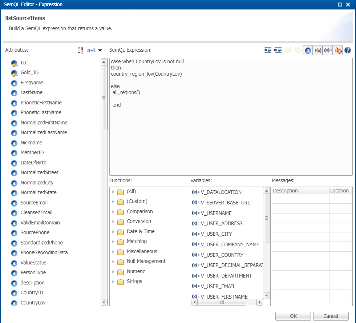Expand the Conversion functions folder
The height and width of the screenshot is (323, 356).
click(x=113, y=222)
